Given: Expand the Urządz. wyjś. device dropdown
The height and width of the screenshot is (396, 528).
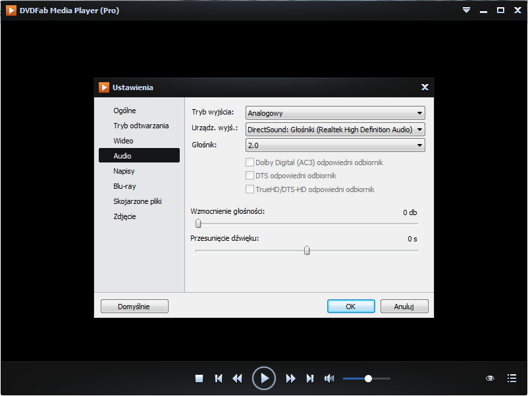Looking at the screenshot, I should pos(335,129).
